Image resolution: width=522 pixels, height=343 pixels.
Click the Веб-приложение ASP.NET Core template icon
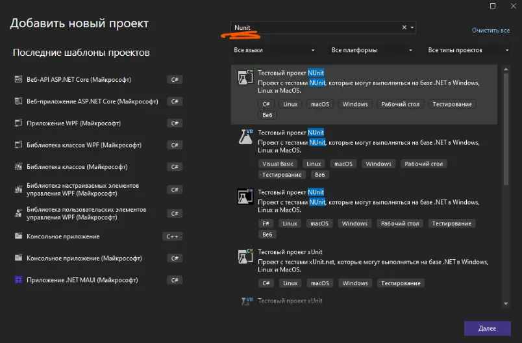(18, 101)
